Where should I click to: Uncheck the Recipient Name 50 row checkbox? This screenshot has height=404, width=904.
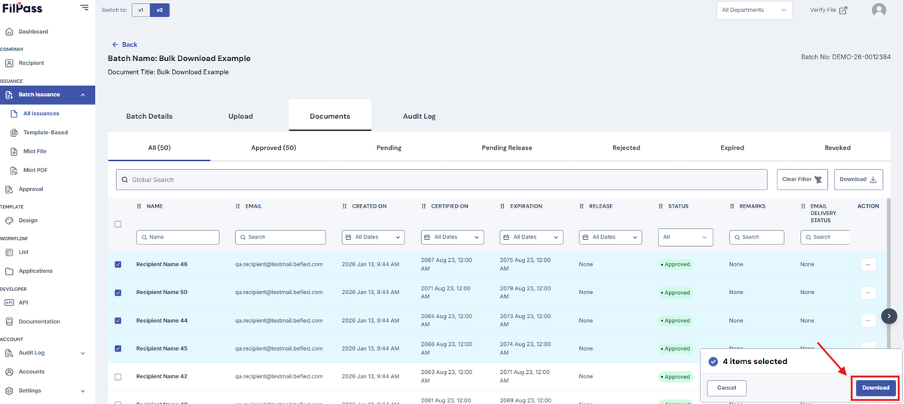pyautogui.click(x=118, y=293)
